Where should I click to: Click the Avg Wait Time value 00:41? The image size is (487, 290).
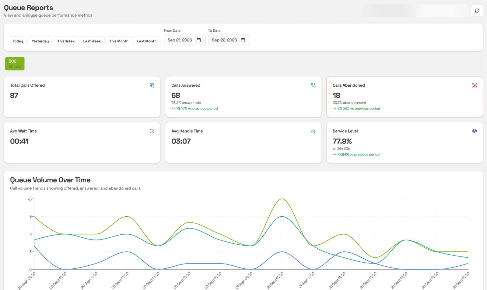[19, 141]
